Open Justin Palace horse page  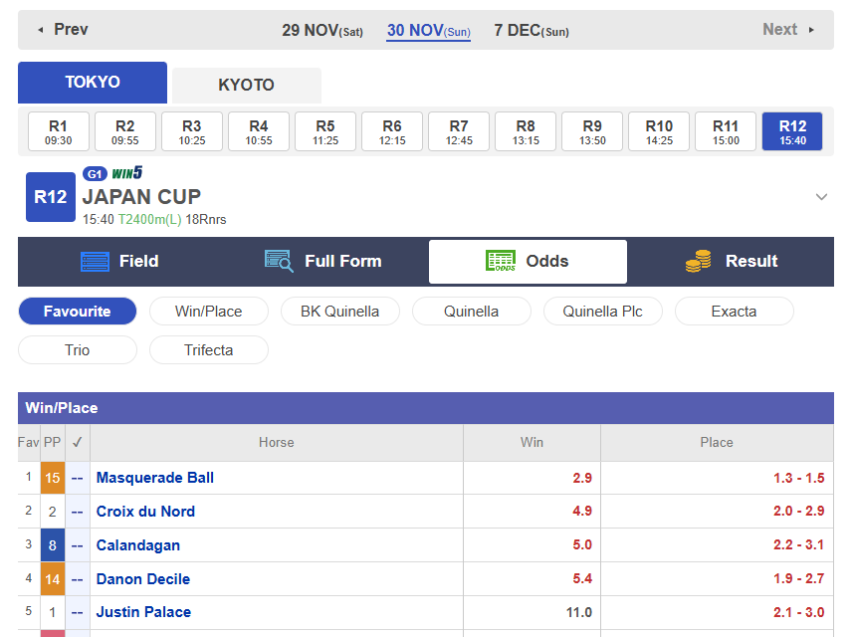pyautogui.click(x=143, y=612)
